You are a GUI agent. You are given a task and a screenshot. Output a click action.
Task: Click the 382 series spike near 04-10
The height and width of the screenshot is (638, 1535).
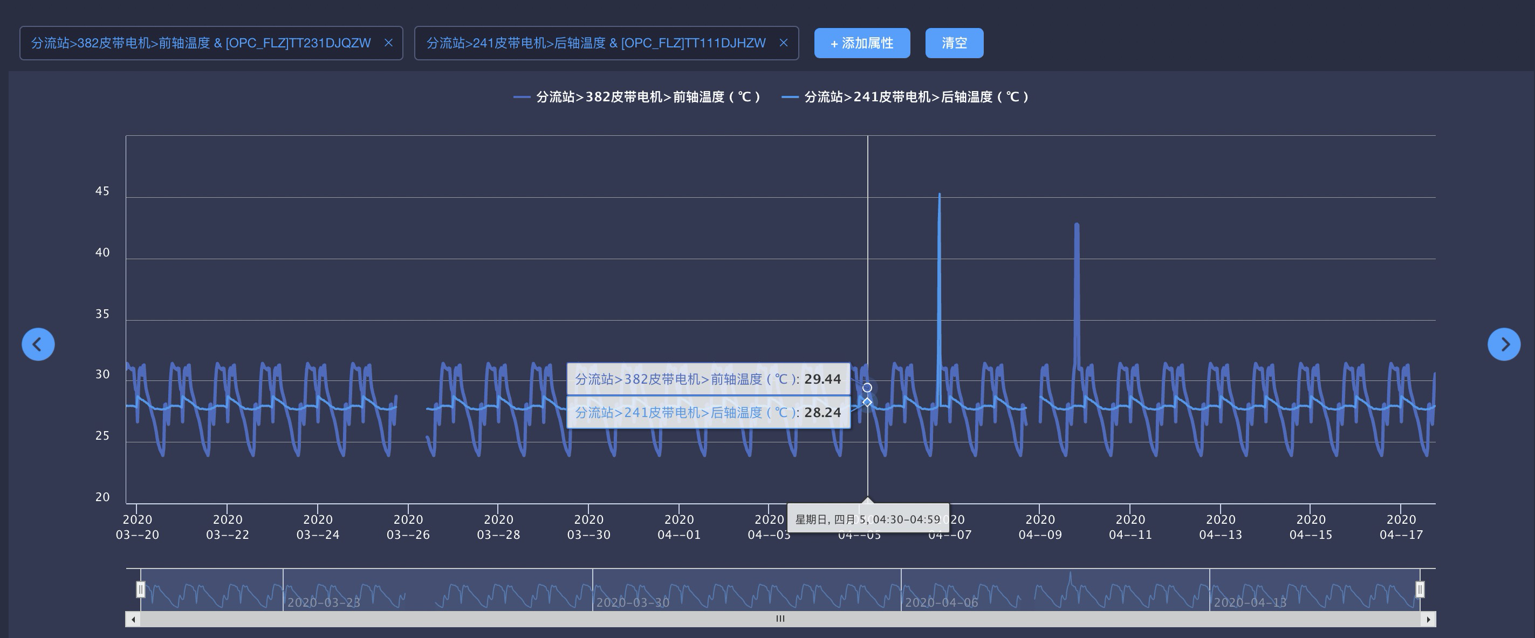[x=1077, y=268]
